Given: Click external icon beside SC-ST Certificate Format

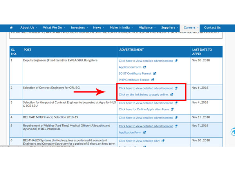Looking at the screenshot, I should coord(155,74).
